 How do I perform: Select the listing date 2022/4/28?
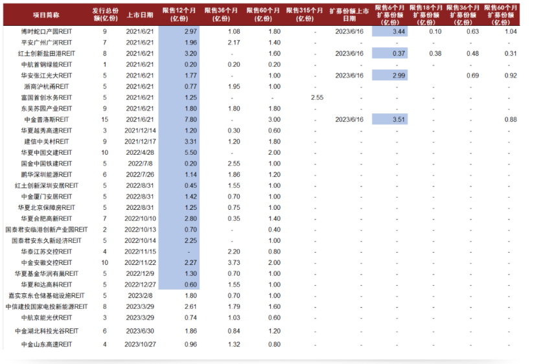pos(140,153)
